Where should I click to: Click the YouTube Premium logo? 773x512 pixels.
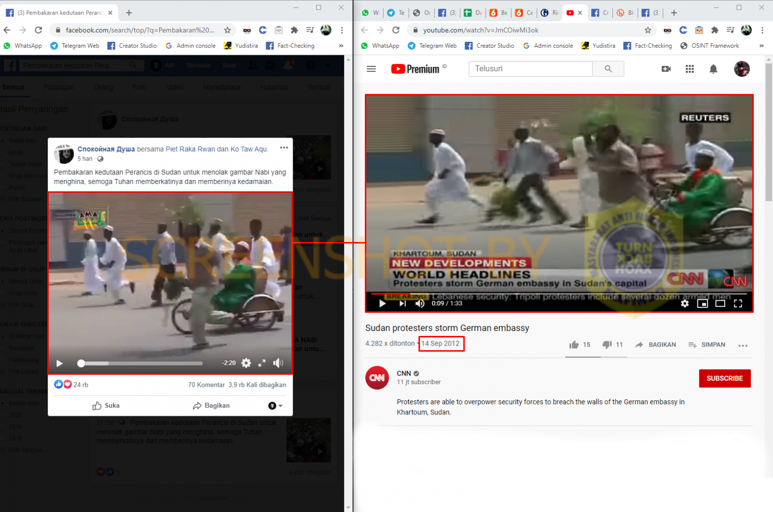click(416, 69)
